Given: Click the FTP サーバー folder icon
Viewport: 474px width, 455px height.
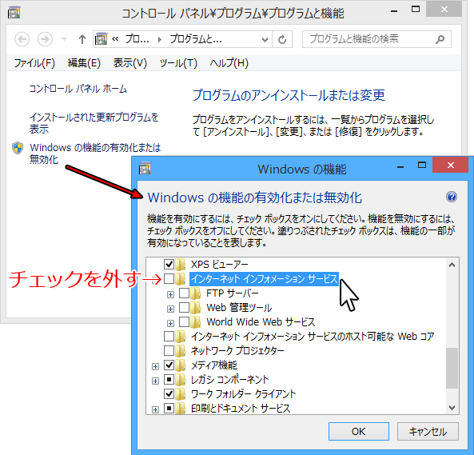Looking at the screenshot, I should tap(196, 293).
